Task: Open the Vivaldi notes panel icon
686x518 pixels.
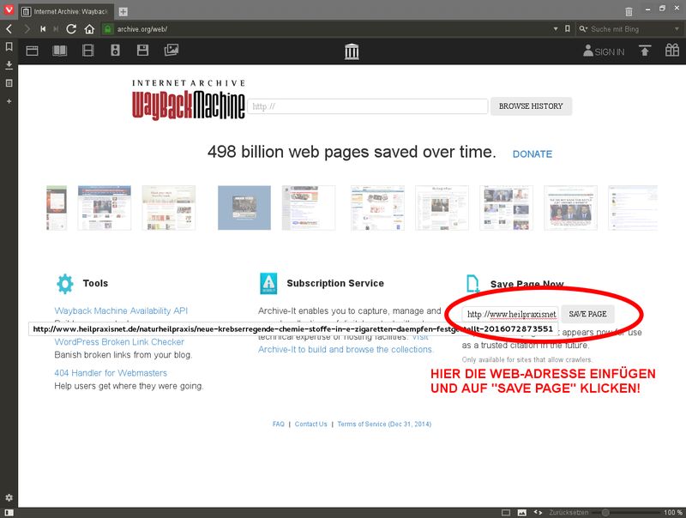Action: coord(9,83)
